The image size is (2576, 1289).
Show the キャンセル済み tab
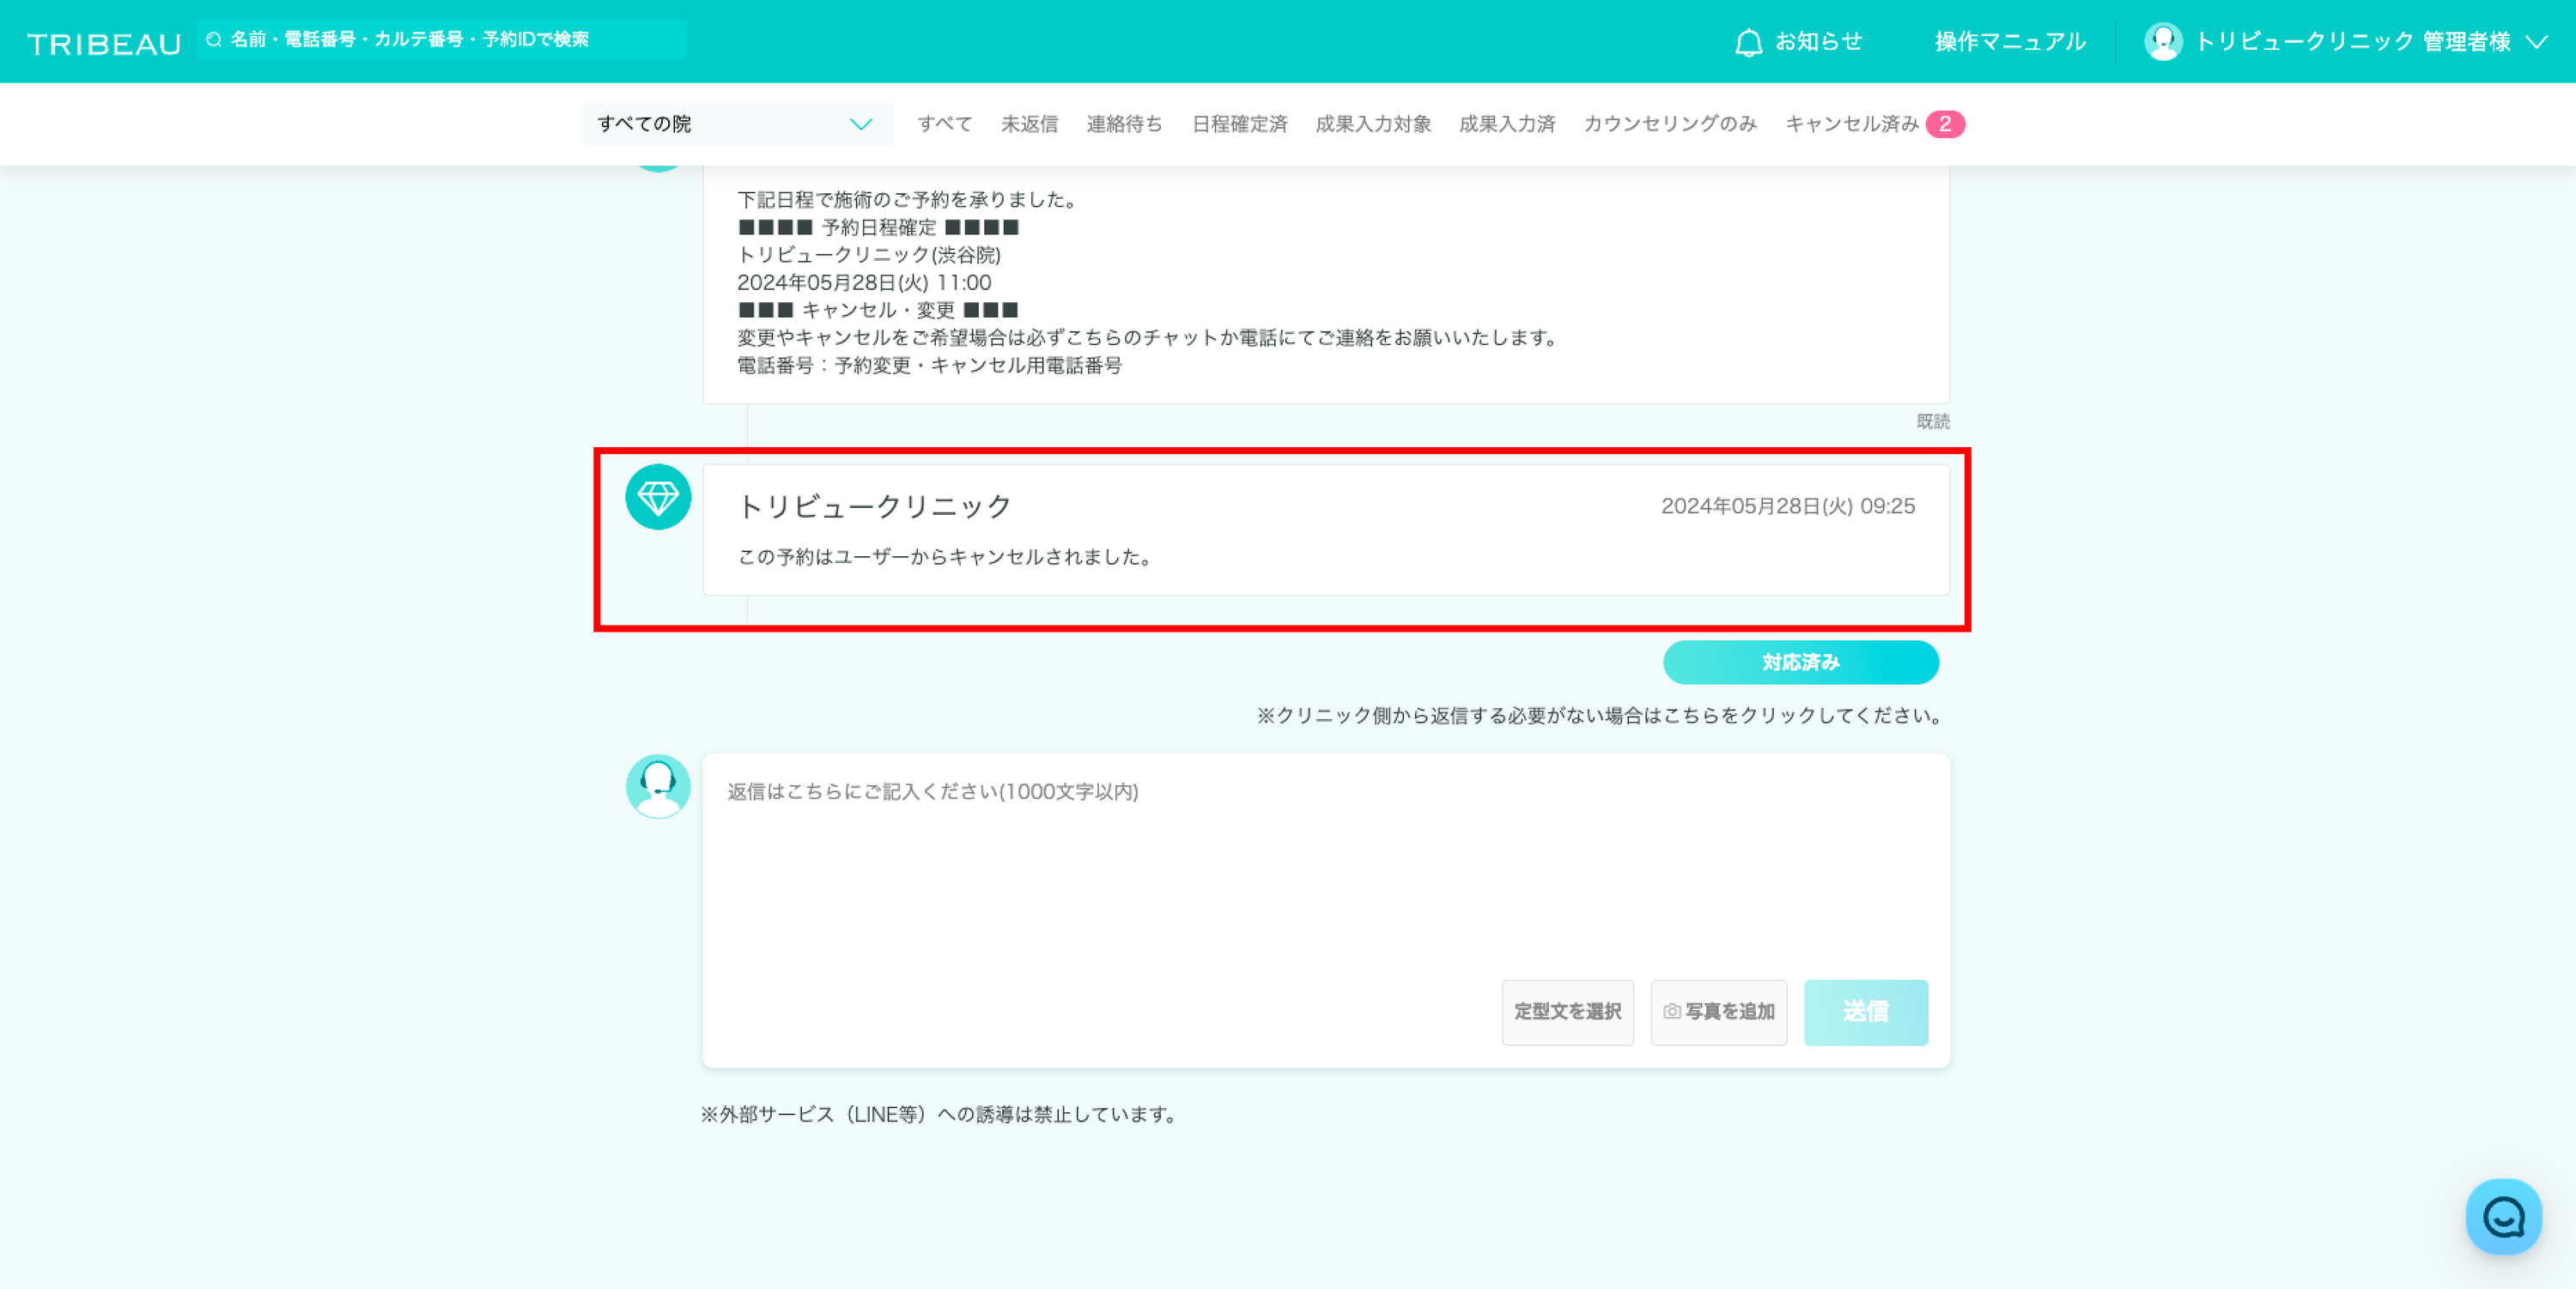coord(1852,124)
